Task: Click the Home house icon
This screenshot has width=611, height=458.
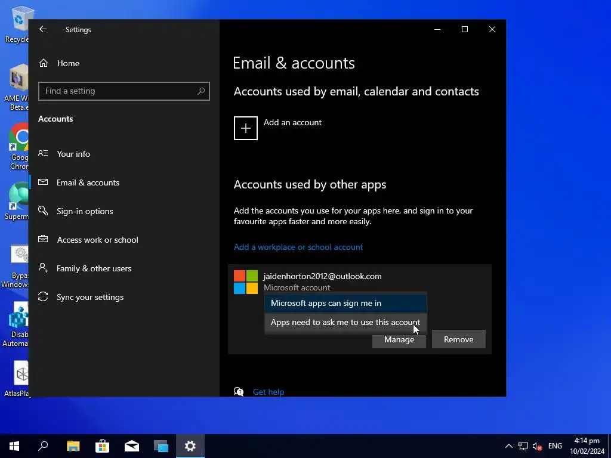Action: (43, 63)
